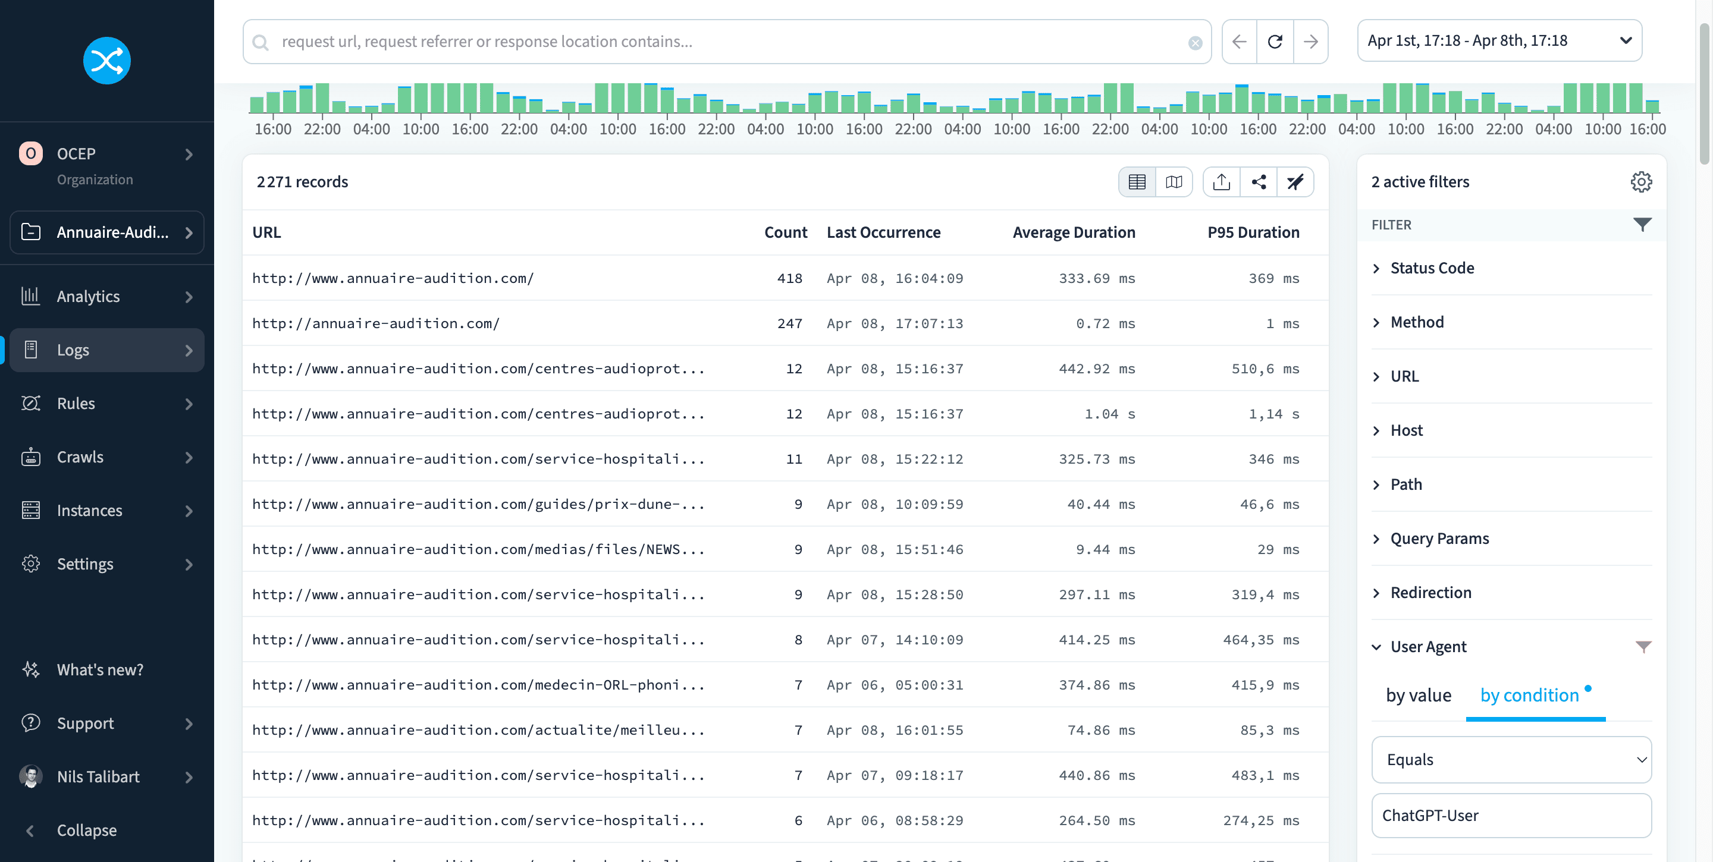1713x862 pixels.
Task: Collapse the sidebar
Action: (86, 830)
